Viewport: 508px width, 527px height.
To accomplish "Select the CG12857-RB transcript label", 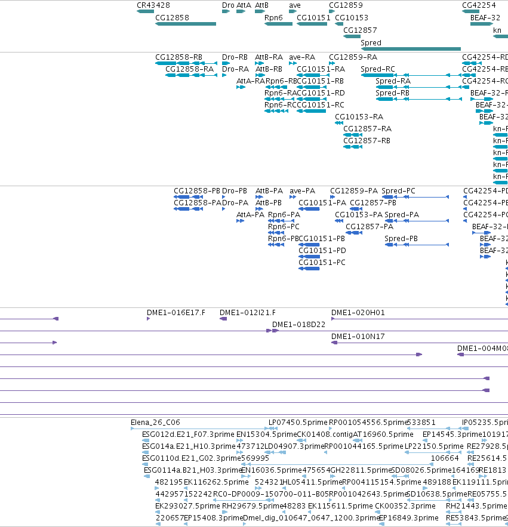I will tap(367, 140).
